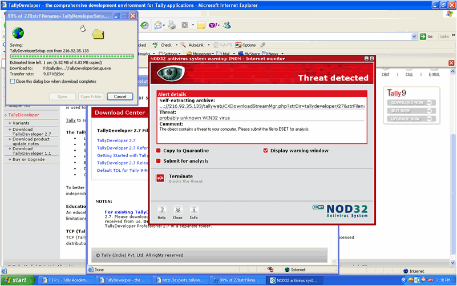The image size is (457, 286).
Task: Uncheck Display warning window checkbox
Action: coord(265,151)
